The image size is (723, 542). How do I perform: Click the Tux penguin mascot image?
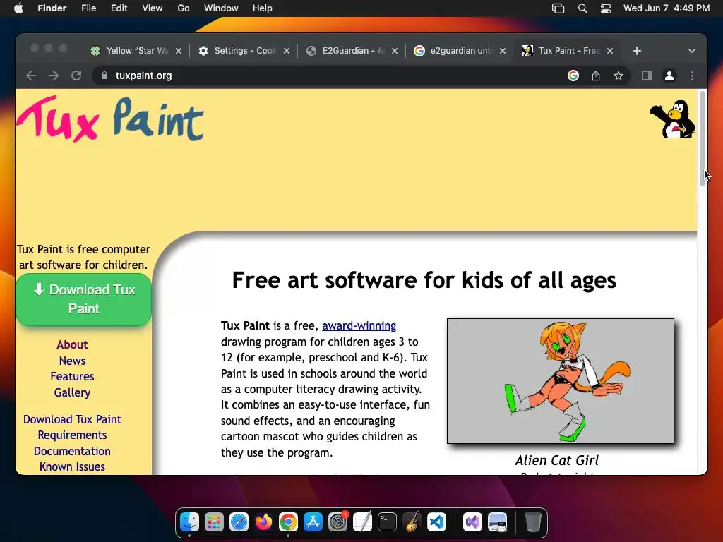pos(672,119)
